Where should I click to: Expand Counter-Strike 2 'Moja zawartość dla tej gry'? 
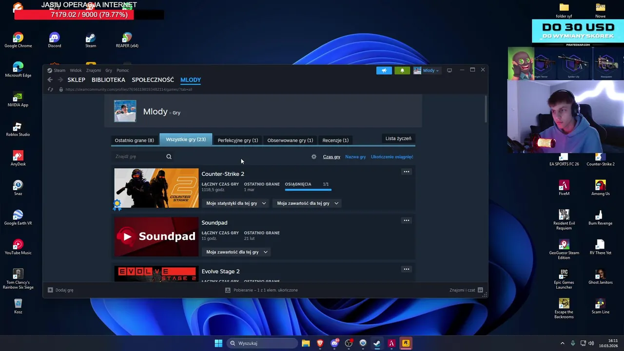[x=308, y=203]
